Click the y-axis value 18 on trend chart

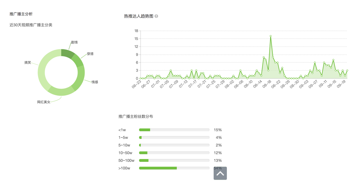137,31
